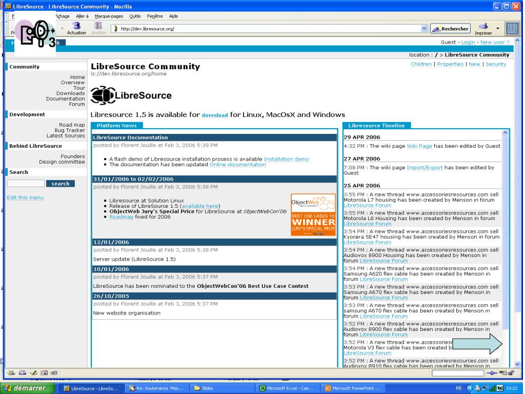Expand hidden system tray icons chevron

pos(470,388)
